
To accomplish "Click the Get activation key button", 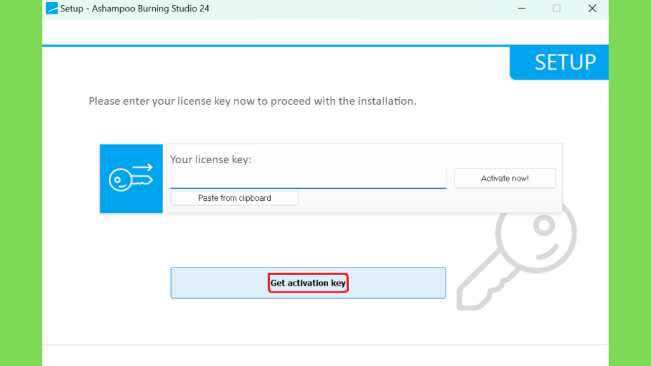I will [308, 283].
